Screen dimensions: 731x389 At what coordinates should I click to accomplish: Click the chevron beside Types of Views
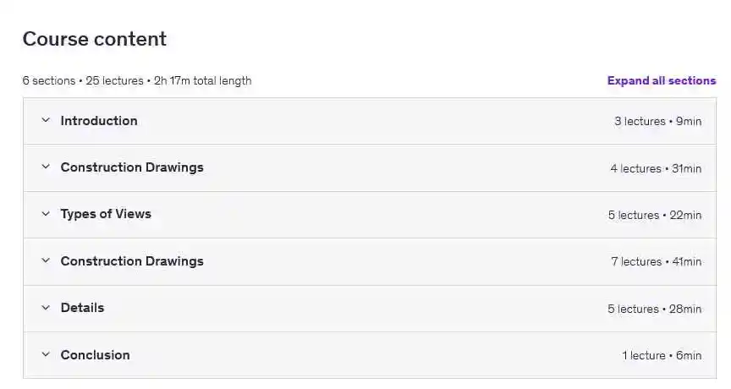click(46, 214)
